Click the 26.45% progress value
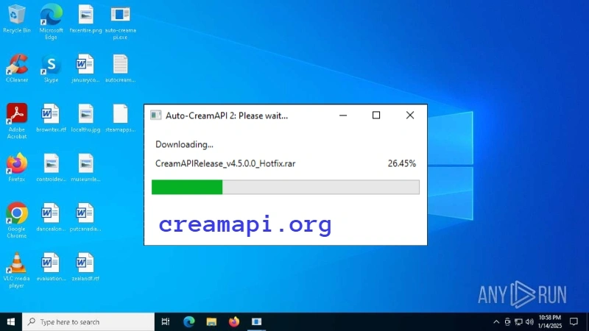Viewport: 589px width, 331px height. coord(401,163)
